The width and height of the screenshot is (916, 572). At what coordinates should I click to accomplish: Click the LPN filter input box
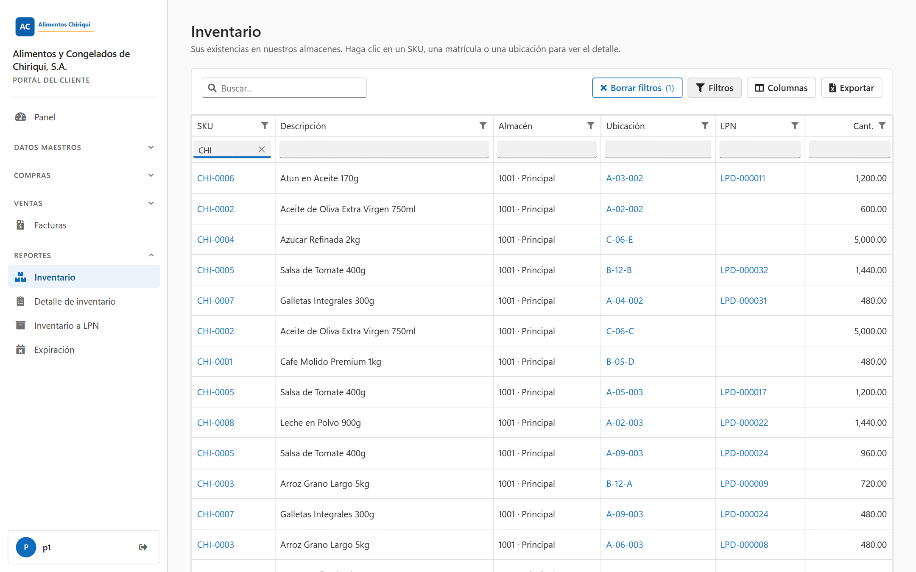point(760,150)
